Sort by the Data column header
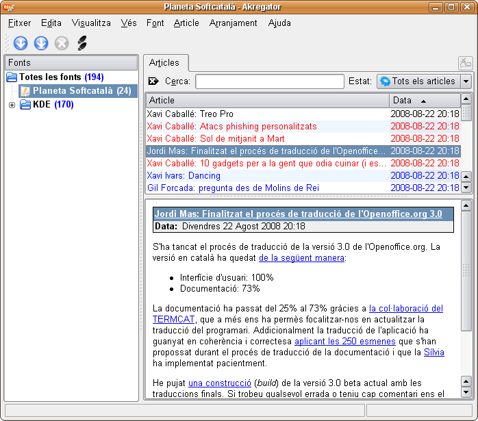The width and height of the screenshot is (478, 421). pos(425,101)
